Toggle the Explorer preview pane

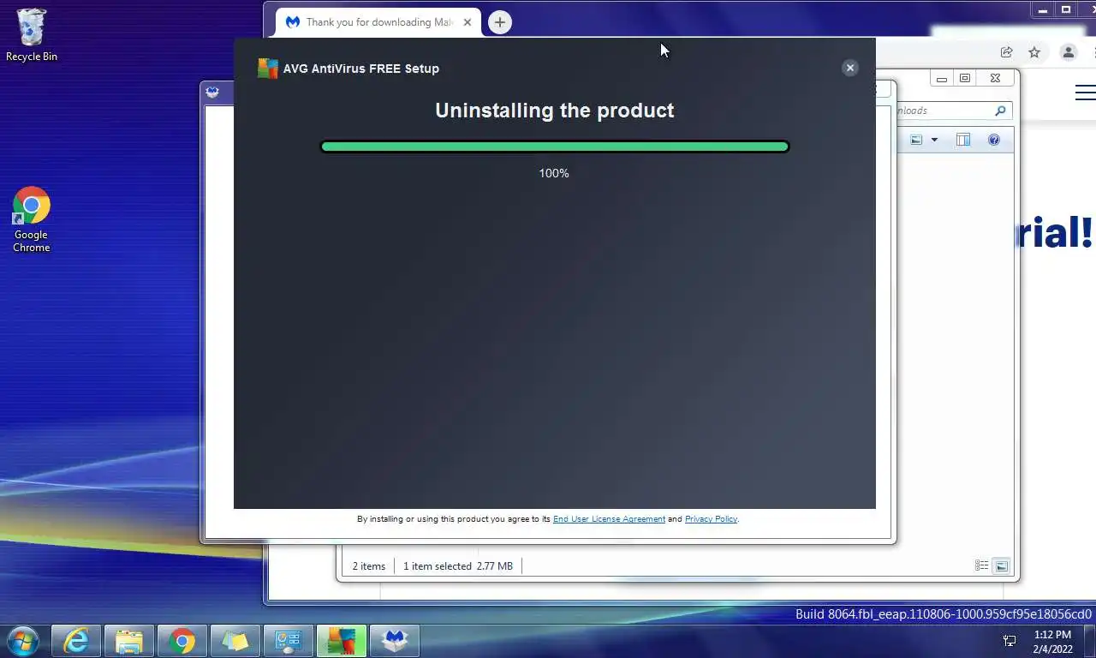[x=963, y=140]
